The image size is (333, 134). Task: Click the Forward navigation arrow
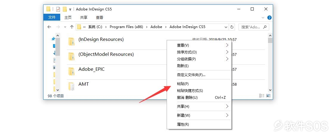(58, 27)
